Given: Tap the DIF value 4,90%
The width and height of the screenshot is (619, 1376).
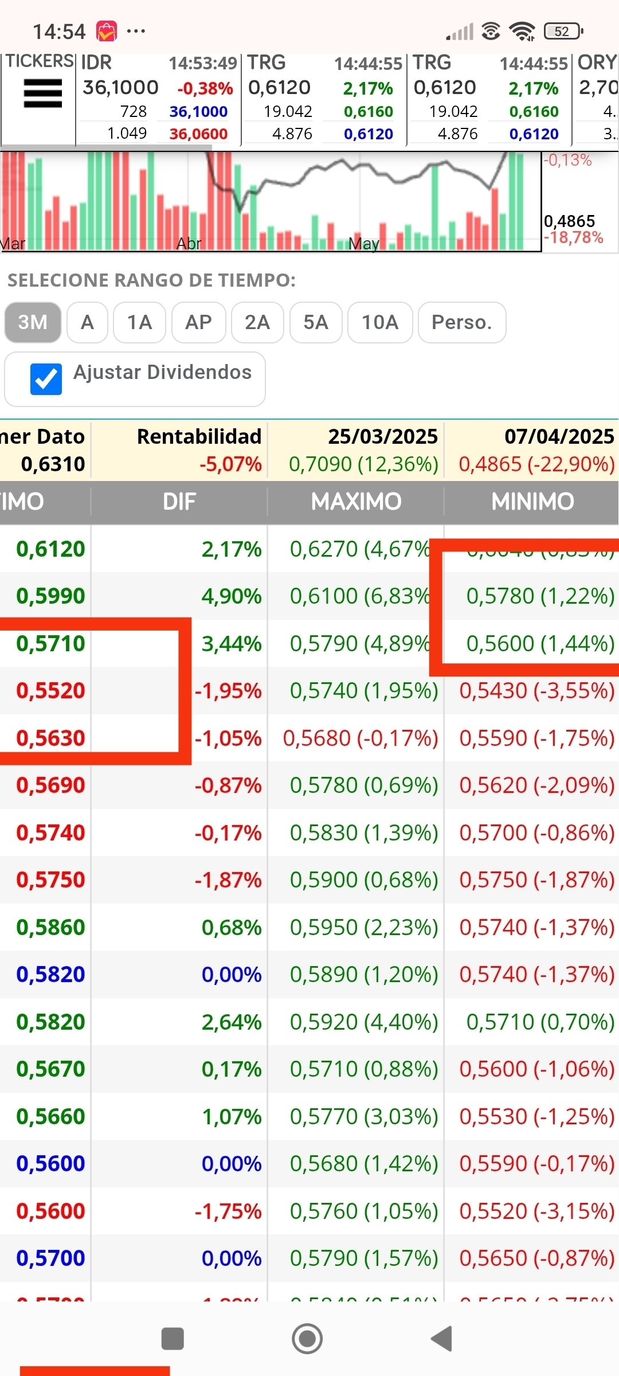Looking at the screenshot, I should [231, 596].
